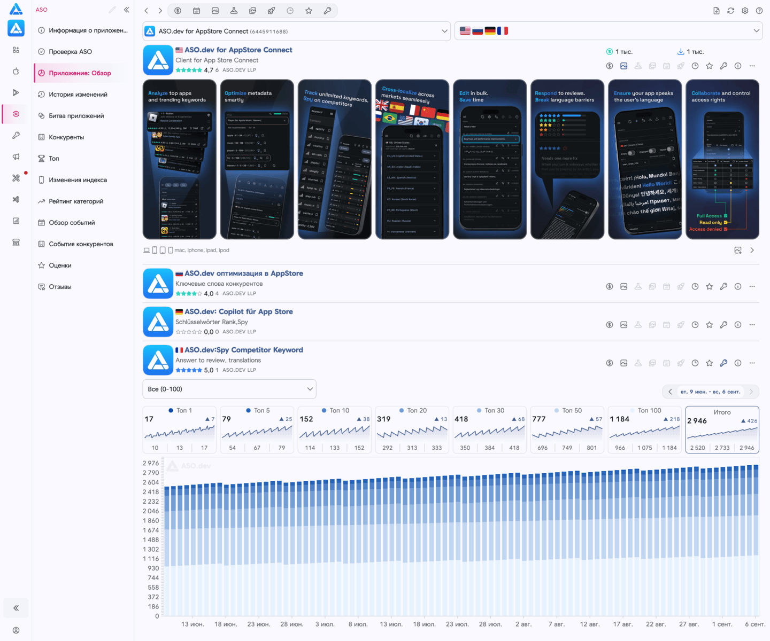This screenshot has width=770, height=641.
Task: Open the image icon for ASO.dev оптимизация в AppStore
Action: (624, 287)
